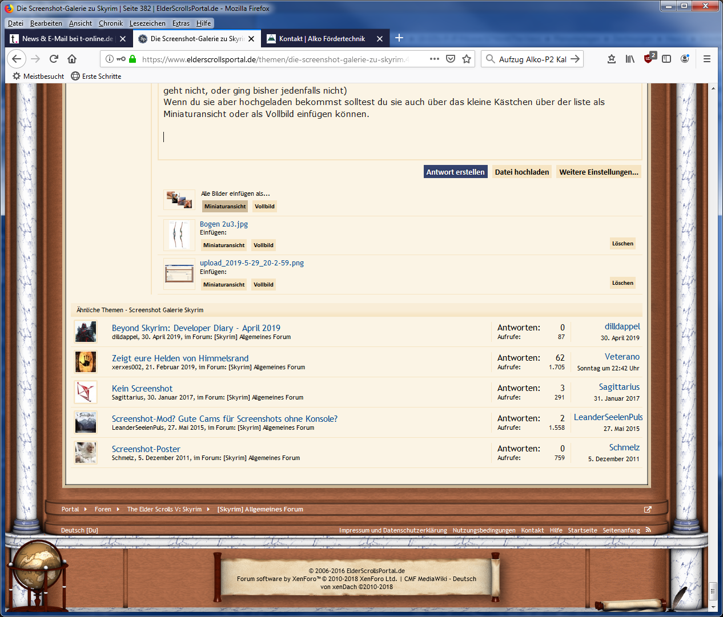Open the Bearbeiten menu
This screenshot has height=617, width=723.
click(x=46, y=23)
